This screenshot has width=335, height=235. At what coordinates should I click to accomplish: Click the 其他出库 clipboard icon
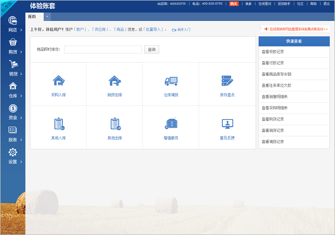(115, 124)
